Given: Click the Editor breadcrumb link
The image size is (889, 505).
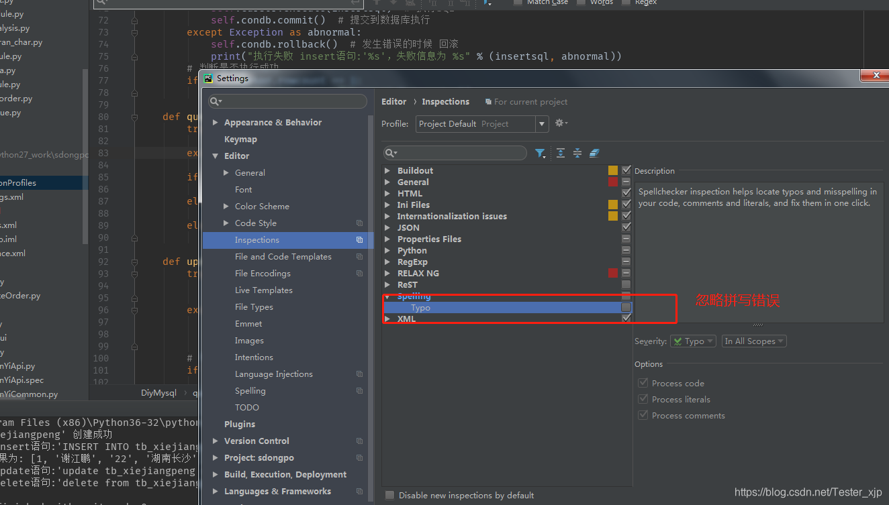Looking at the screenshot, I should point(394,102).
